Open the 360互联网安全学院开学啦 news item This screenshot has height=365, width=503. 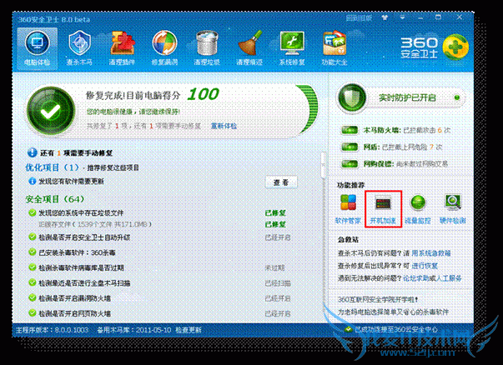(378, 300)
